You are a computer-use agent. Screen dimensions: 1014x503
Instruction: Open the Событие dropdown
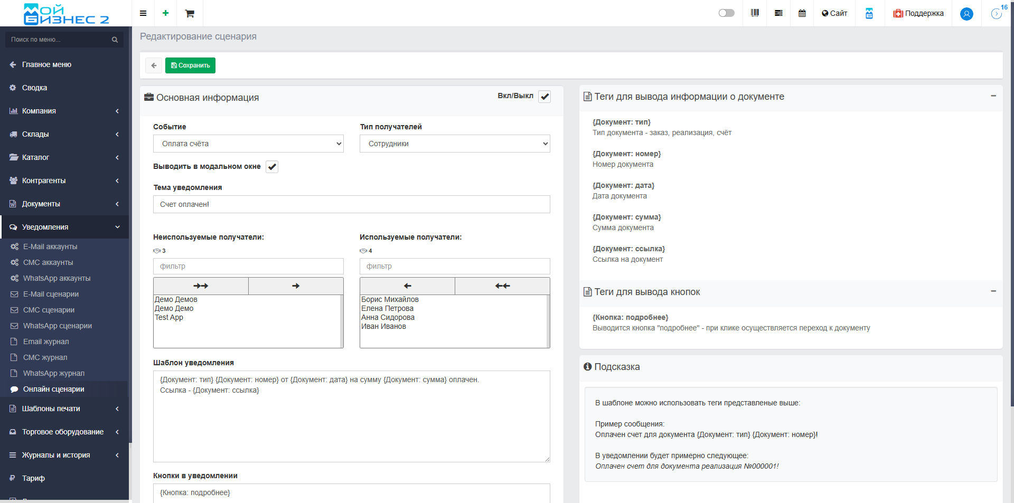tap(248, 144)
